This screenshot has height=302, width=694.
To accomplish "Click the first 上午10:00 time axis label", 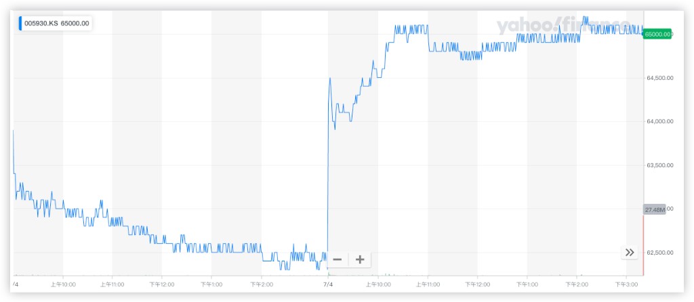I will pos(63,284).
